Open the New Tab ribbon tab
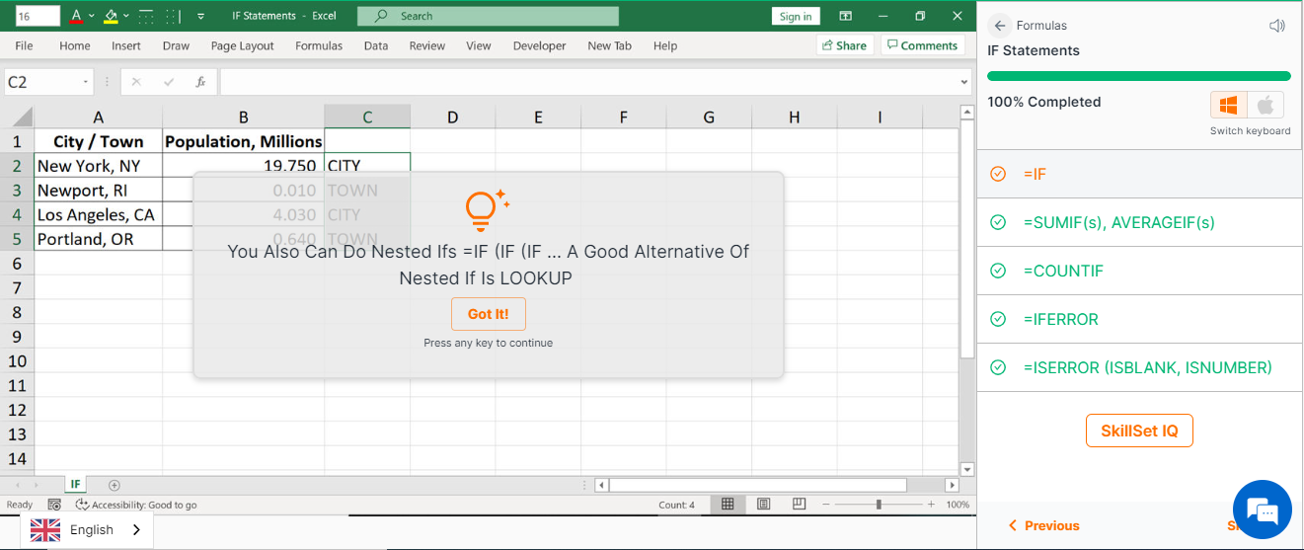1304x550 pixels. 609,45
